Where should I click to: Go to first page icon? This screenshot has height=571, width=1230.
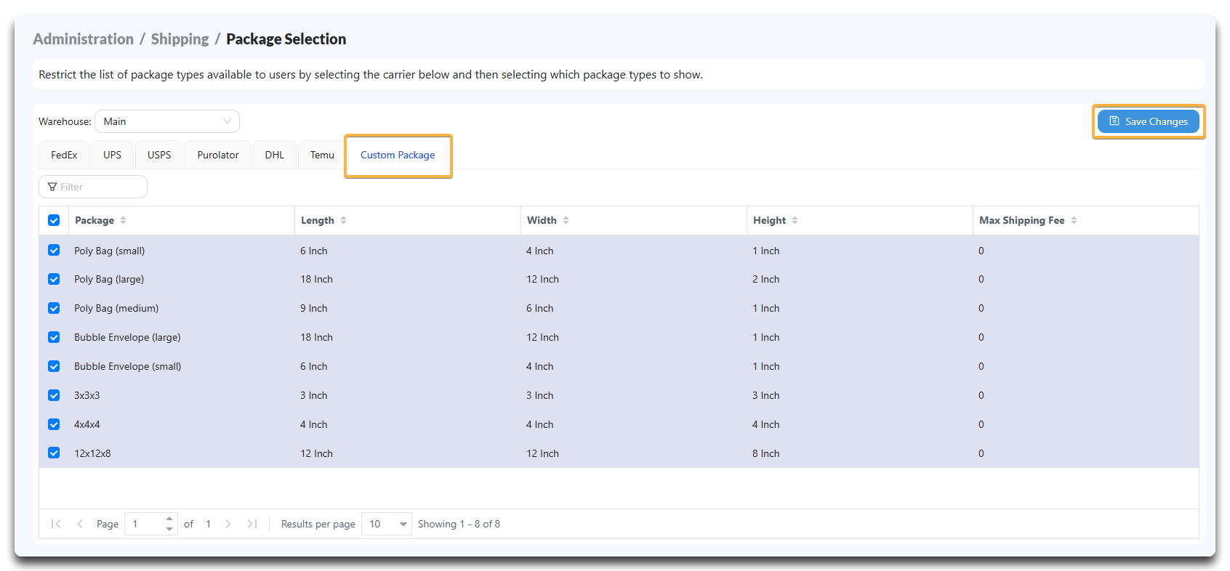point(56,524)
